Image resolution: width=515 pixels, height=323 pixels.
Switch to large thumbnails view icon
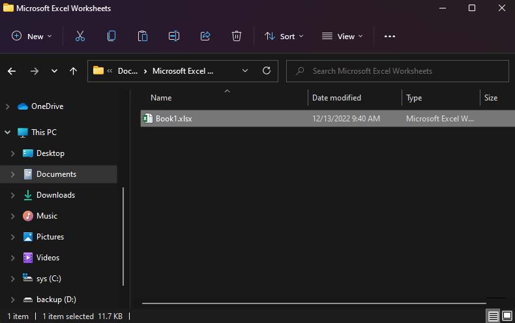[507, 316]
